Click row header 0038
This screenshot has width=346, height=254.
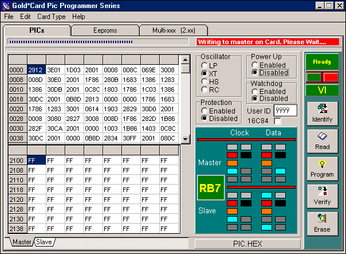[x=18, y=138]
